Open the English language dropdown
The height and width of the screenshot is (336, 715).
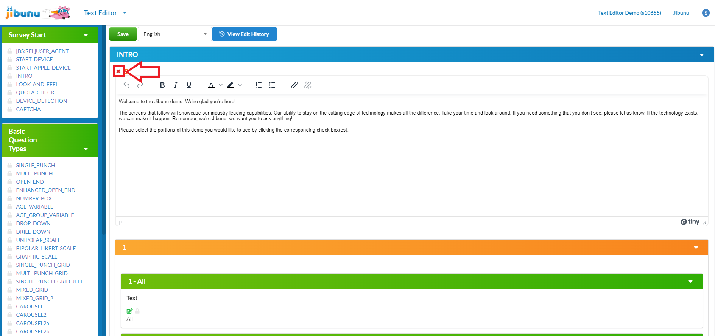(x=174, y=34)
